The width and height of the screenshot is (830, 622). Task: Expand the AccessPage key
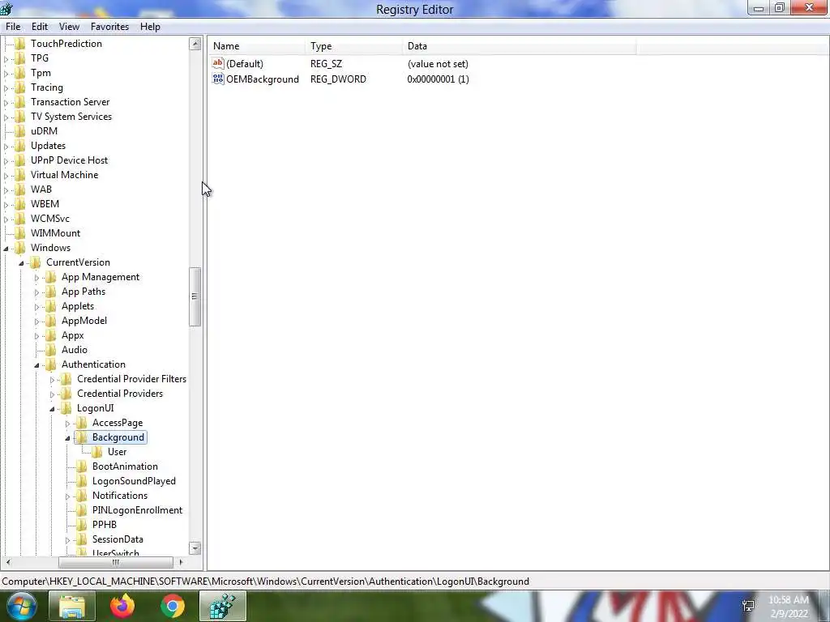click(x=68, y=423)
